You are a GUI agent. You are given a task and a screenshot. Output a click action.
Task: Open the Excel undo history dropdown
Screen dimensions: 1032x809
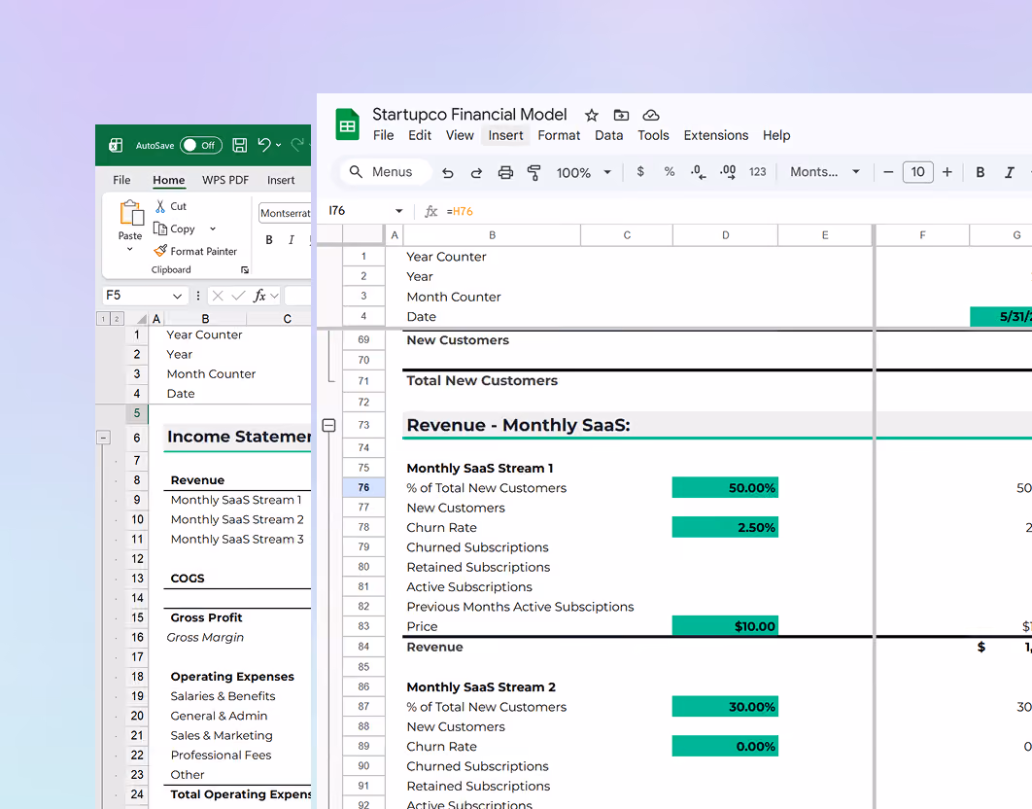pyautogui.click(x=278, y=145)
